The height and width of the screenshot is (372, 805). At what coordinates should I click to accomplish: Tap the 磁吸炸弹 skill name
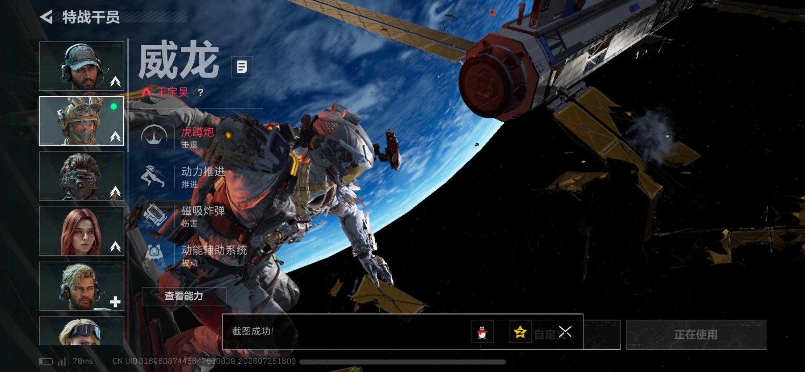203,211
